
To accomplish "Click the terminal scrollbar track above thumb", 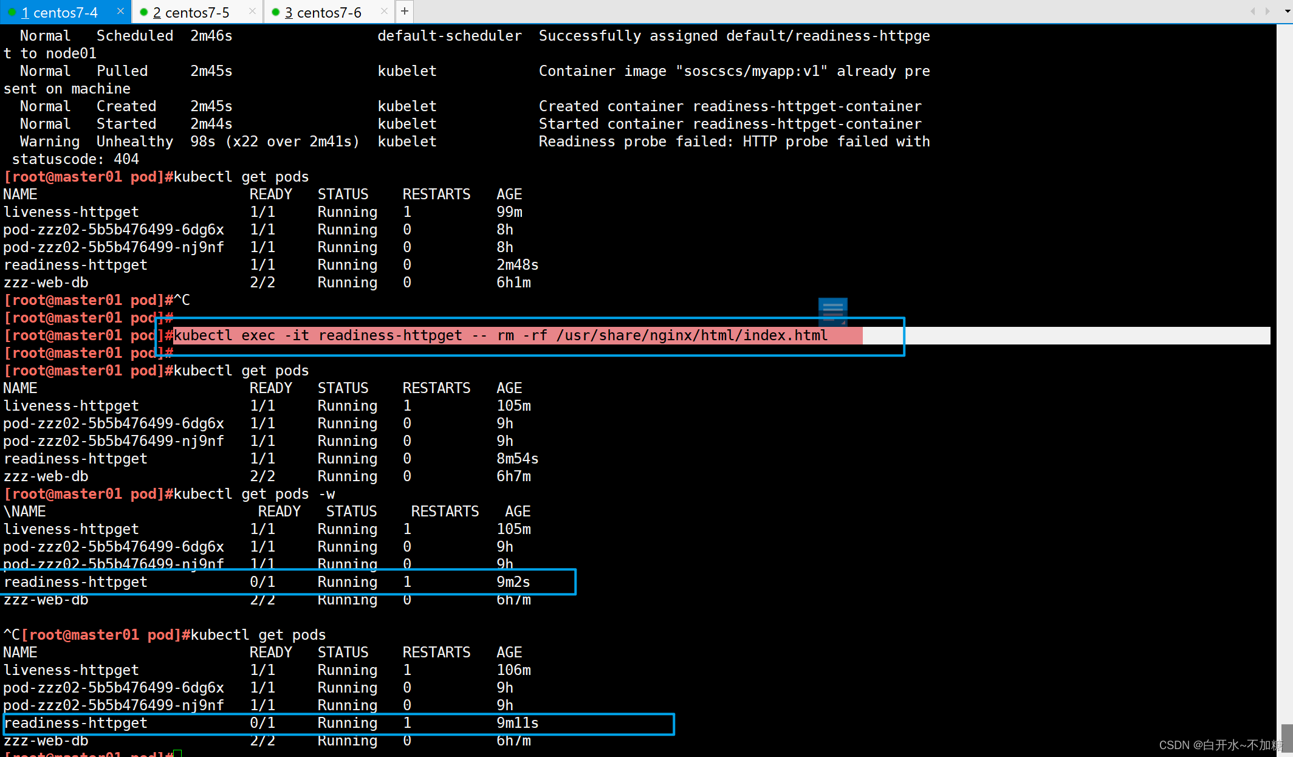I will coord(1286,365).
